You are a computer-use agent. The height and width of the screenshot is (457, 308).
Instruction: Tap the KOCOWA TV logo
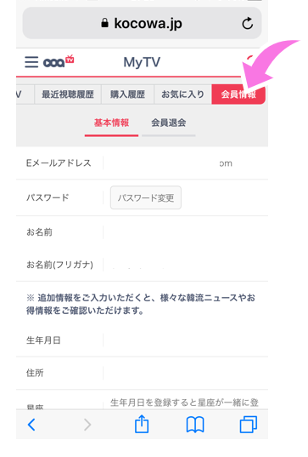(59, 61)
